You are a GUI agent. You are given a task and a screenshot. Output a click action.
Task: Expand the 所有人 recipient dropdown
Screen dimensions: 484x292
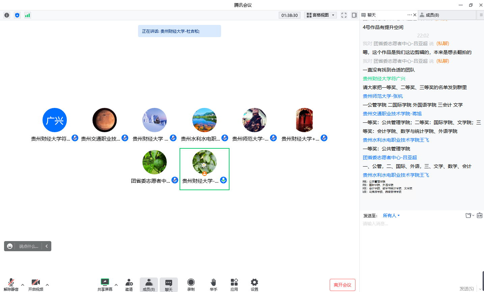(x=391, y=215)
